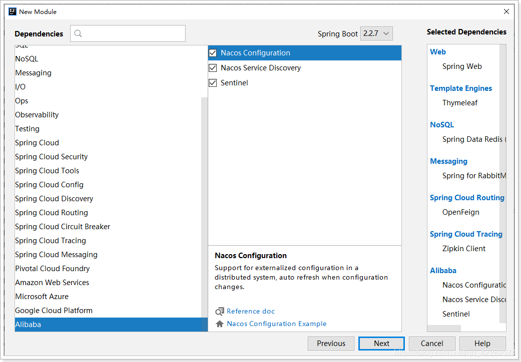This screenshot has height=362, width=521.
Task: Uncheck the Sentinel checkbox
Action: (213, 83)
